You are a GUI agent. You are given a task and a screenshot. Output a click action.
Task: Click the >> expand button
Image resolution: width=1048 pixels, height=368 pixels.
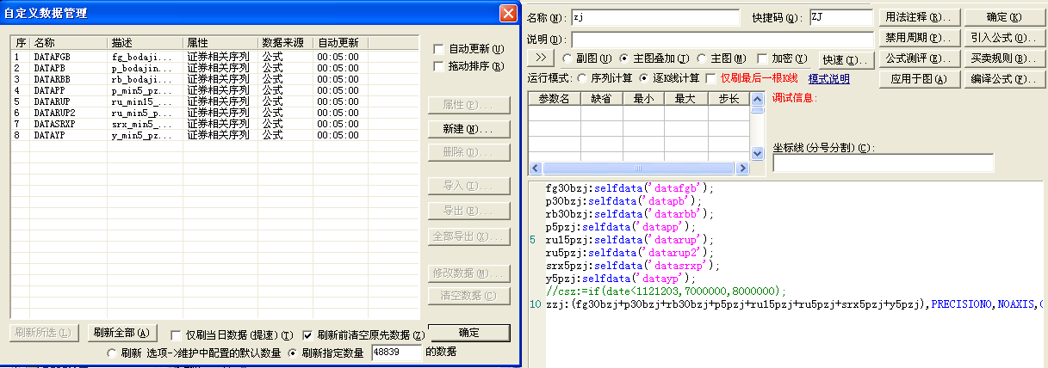541,58
